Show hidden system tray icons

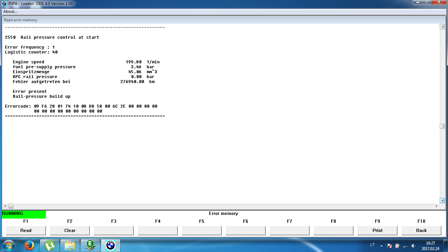click(381, 246)
